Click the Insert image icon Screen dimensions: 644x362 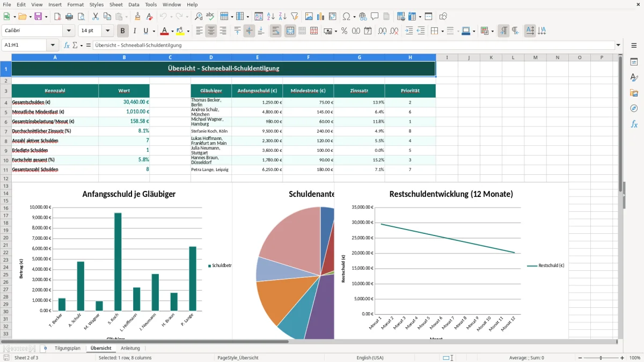(309, 17)
